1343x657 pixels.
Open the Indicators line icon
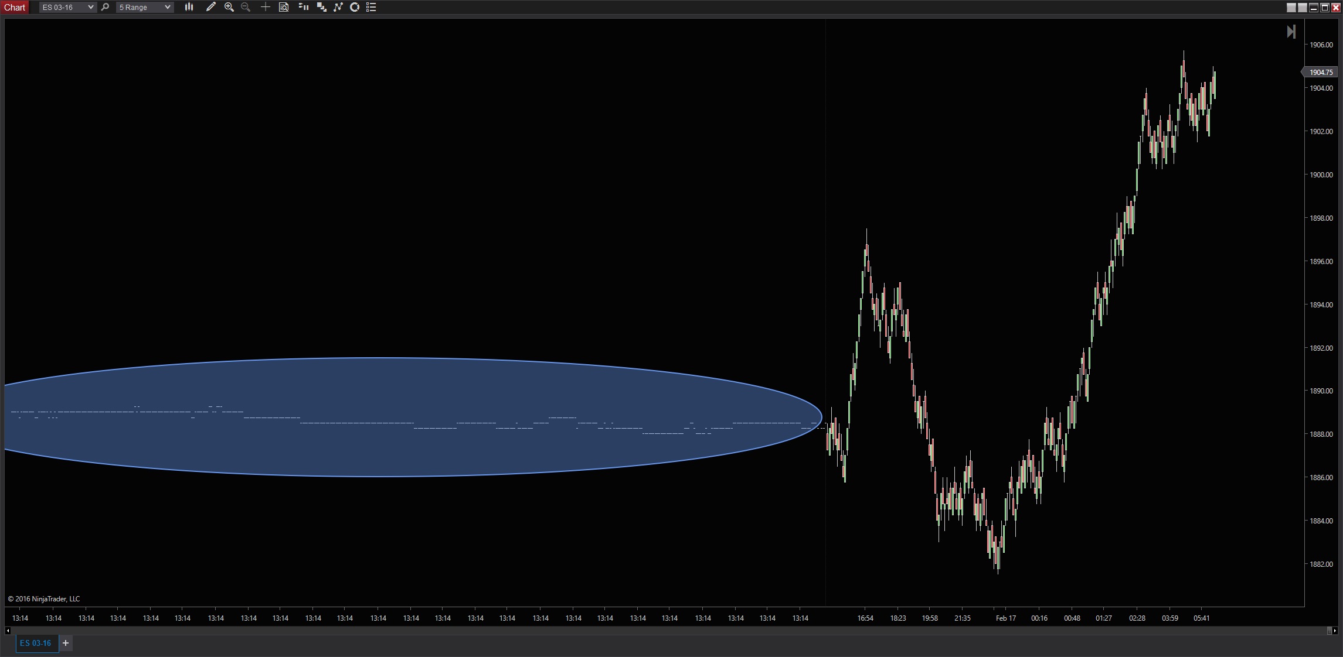[338, 7]
